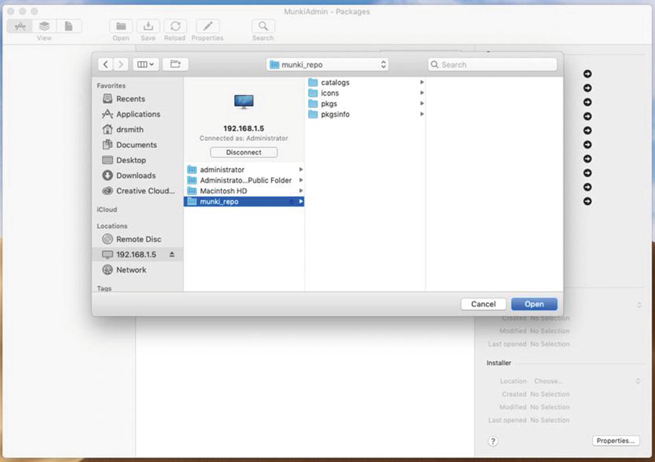Click the Back navigation arrow in dialog
Screen dimensions: 655x462
pyautogui.click(x=106, y=64)
